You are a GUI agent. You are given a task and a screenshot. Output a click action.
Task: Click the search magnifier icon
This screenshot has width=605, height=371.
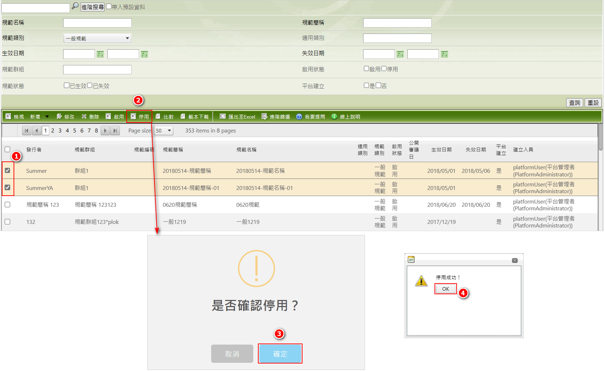click(x=75, y=6)
